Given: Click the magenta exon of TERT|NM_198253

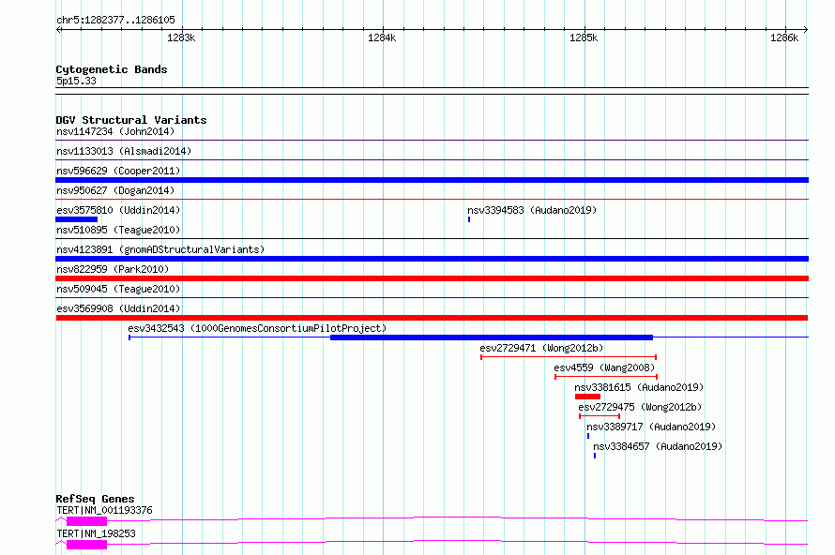Looking at the screenshot, I should pos(87,545).
